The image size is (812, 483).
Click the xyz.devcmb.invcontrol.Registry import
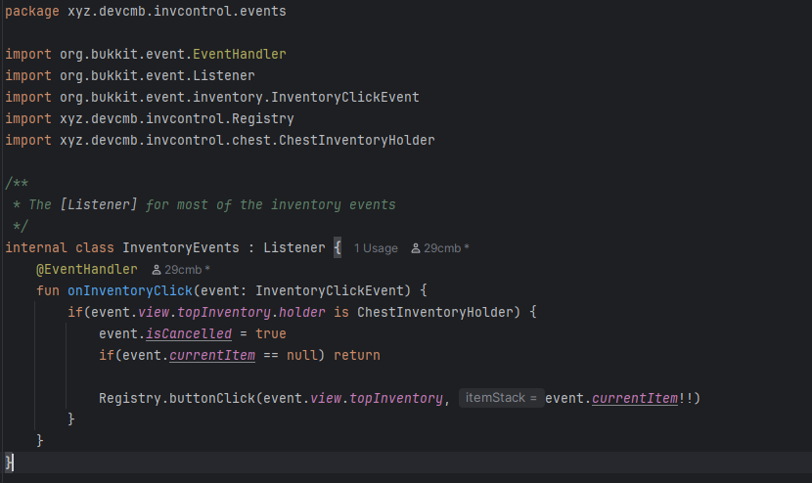(x=149, y=118)
